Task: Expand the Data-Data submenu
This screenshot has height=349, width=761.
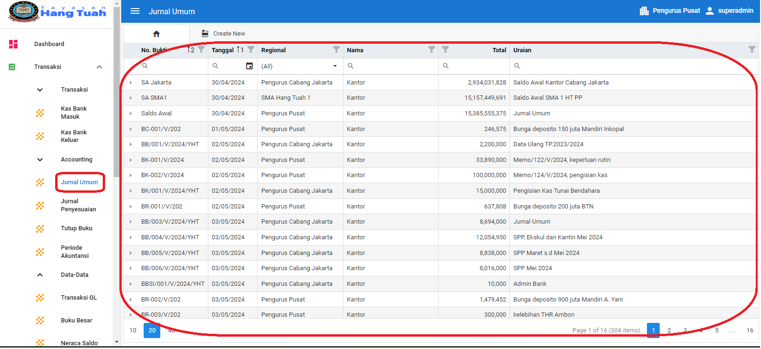Action: pos(40,275)
